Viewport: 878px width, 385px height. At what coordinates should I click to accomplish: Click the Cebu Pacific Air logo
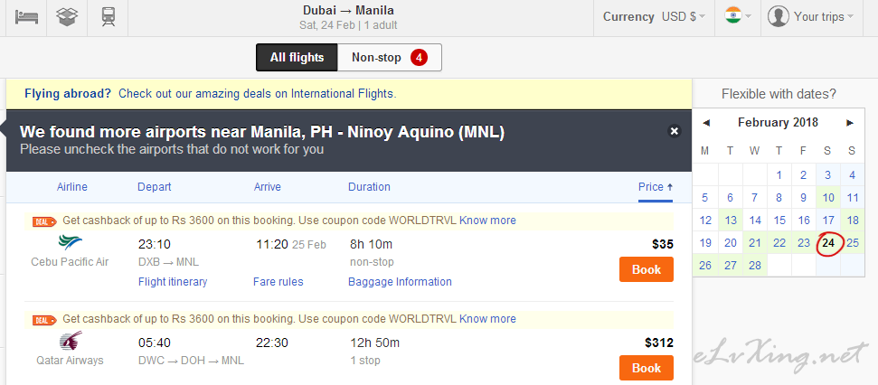point(70,243)
